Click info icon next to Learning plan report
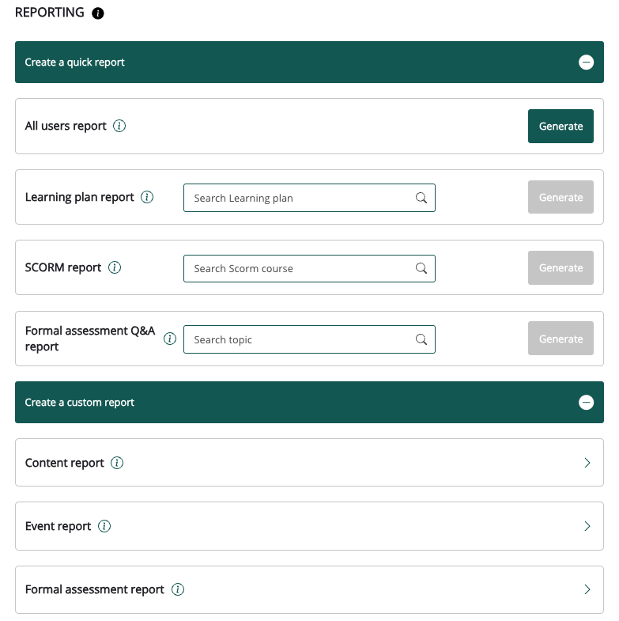 (147, 197)
